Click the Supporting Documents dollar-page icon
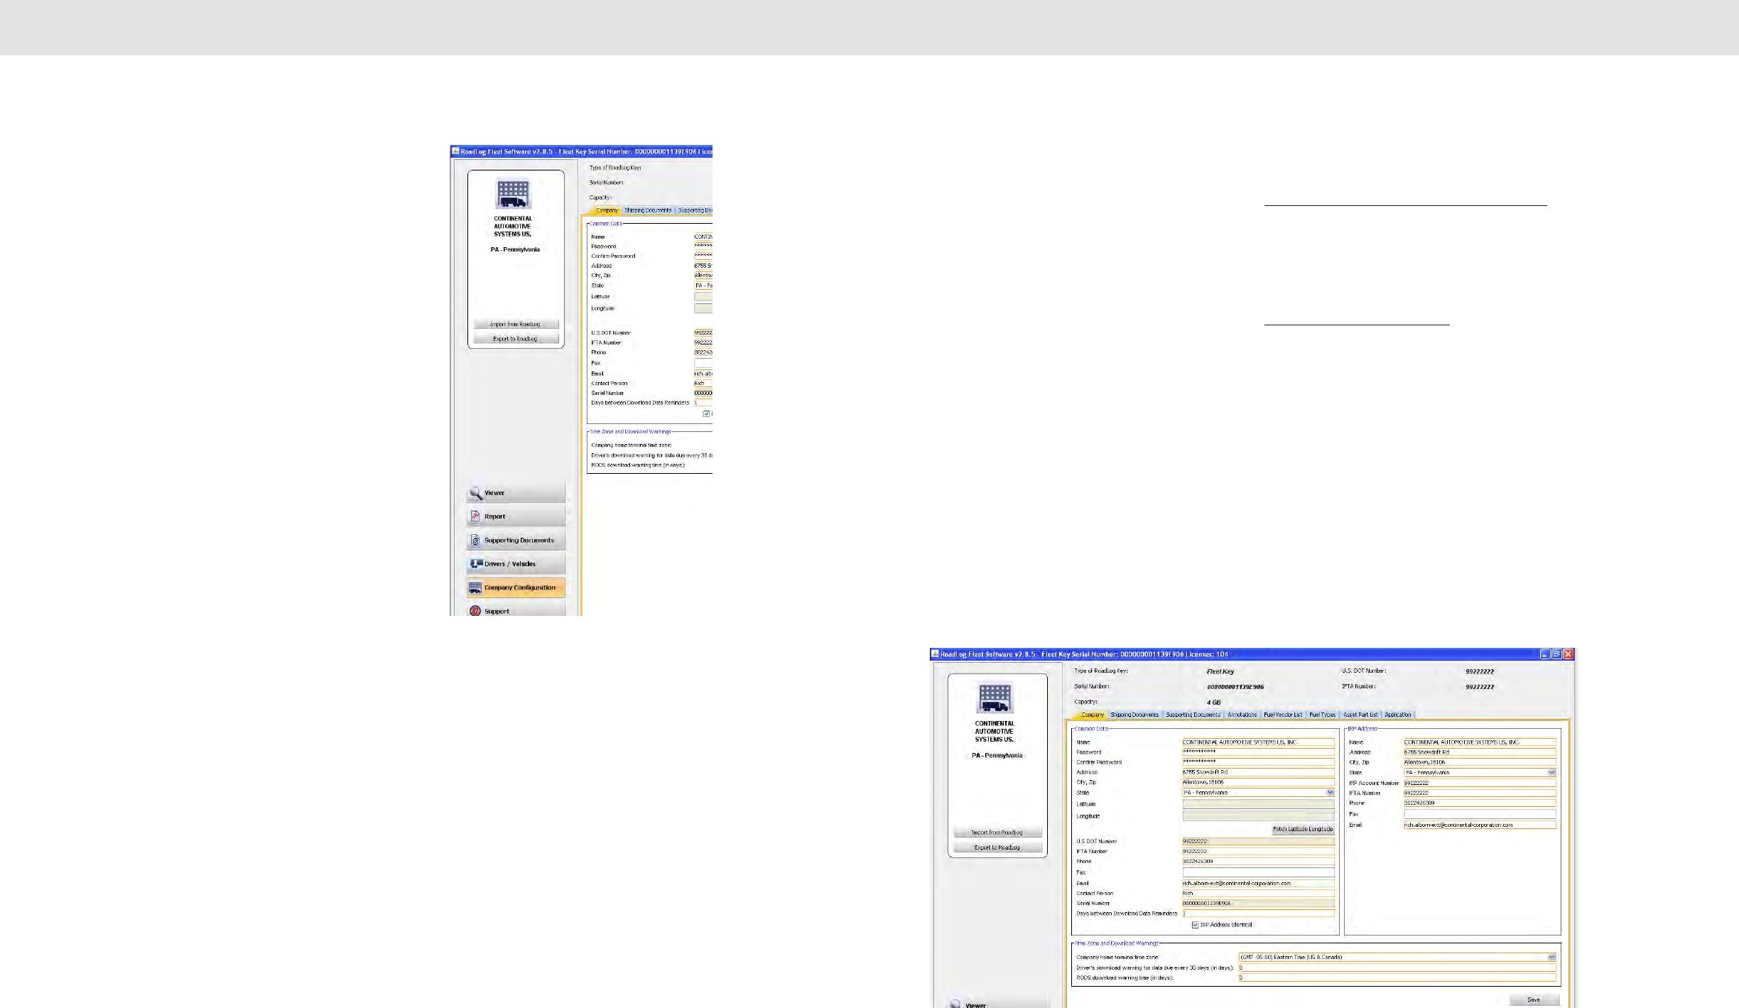The image size is (1739, 1008). [x=475, y=541]
